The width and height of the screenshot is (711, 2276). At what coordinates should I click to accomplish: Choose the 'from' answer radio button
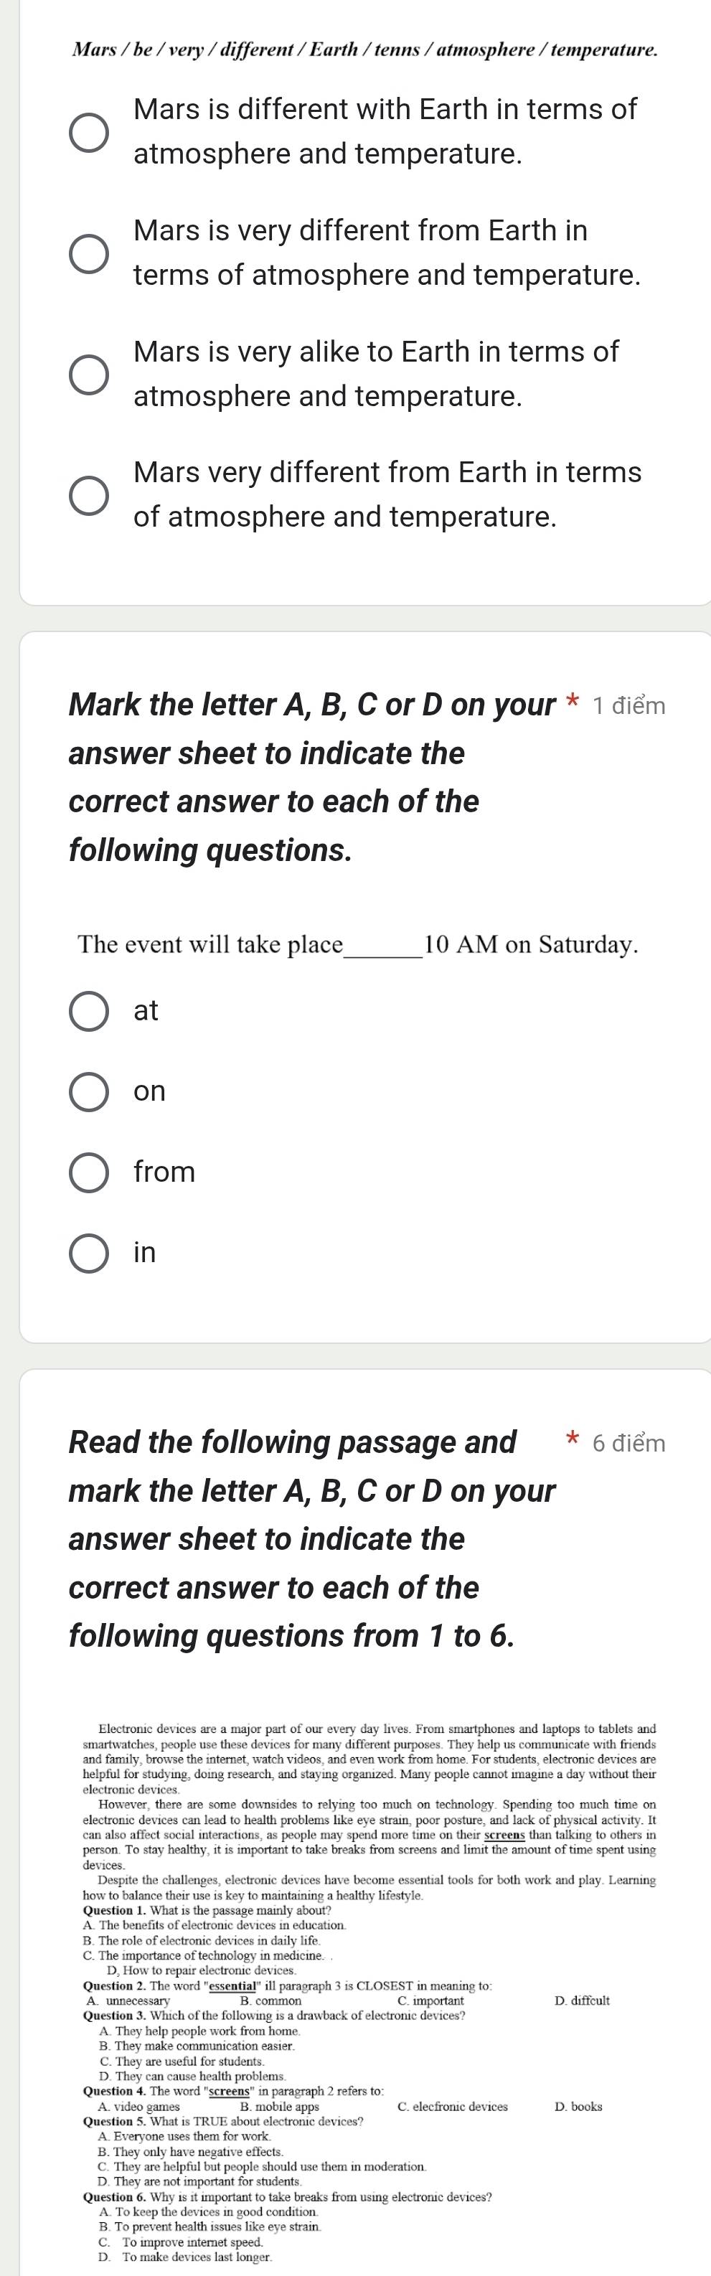point(89,1172)
